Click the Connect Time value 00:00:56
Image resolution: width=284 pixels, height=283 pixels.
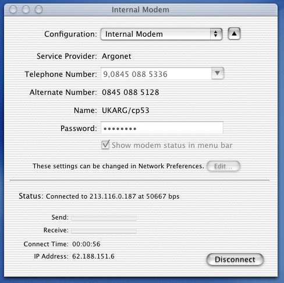pyautogui.click(x=86, y=244)
